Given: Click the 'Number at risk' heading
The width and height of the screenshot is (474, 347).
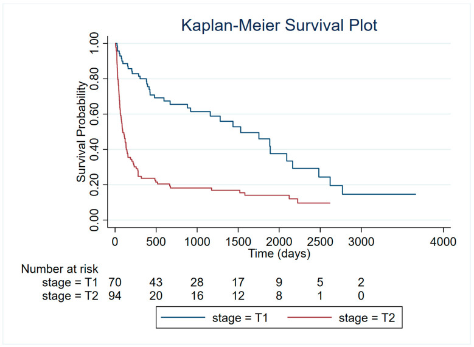Looking at the screenshot, I should click(x=60, y=268).
